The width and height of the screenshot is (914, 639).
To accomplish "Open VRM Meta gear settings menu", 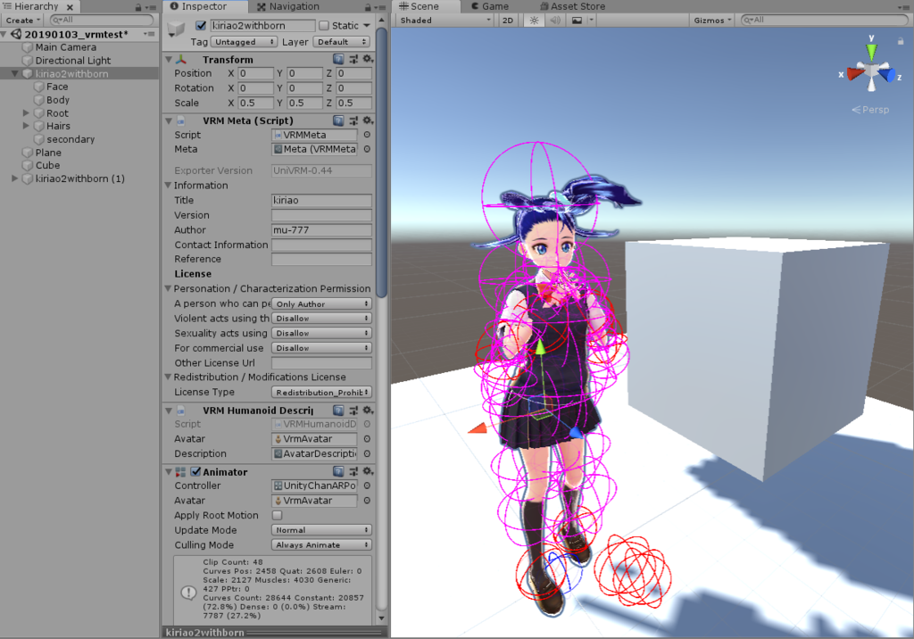I will (x=368, y=120).
